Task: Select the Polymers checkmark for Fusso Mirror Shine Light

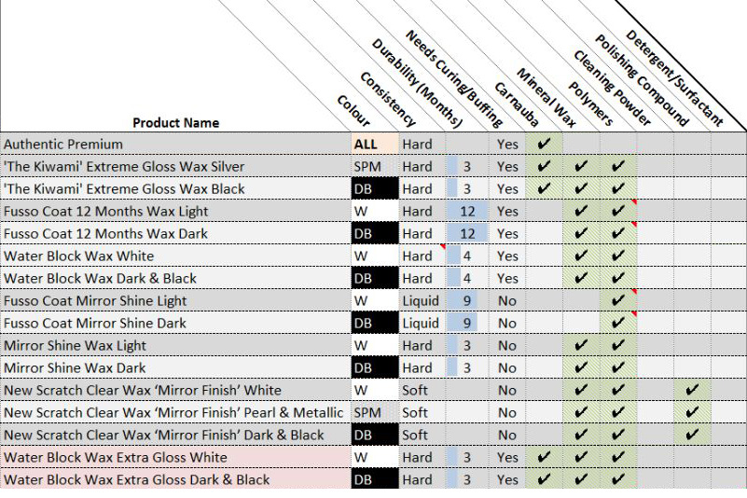Action: 617,301
